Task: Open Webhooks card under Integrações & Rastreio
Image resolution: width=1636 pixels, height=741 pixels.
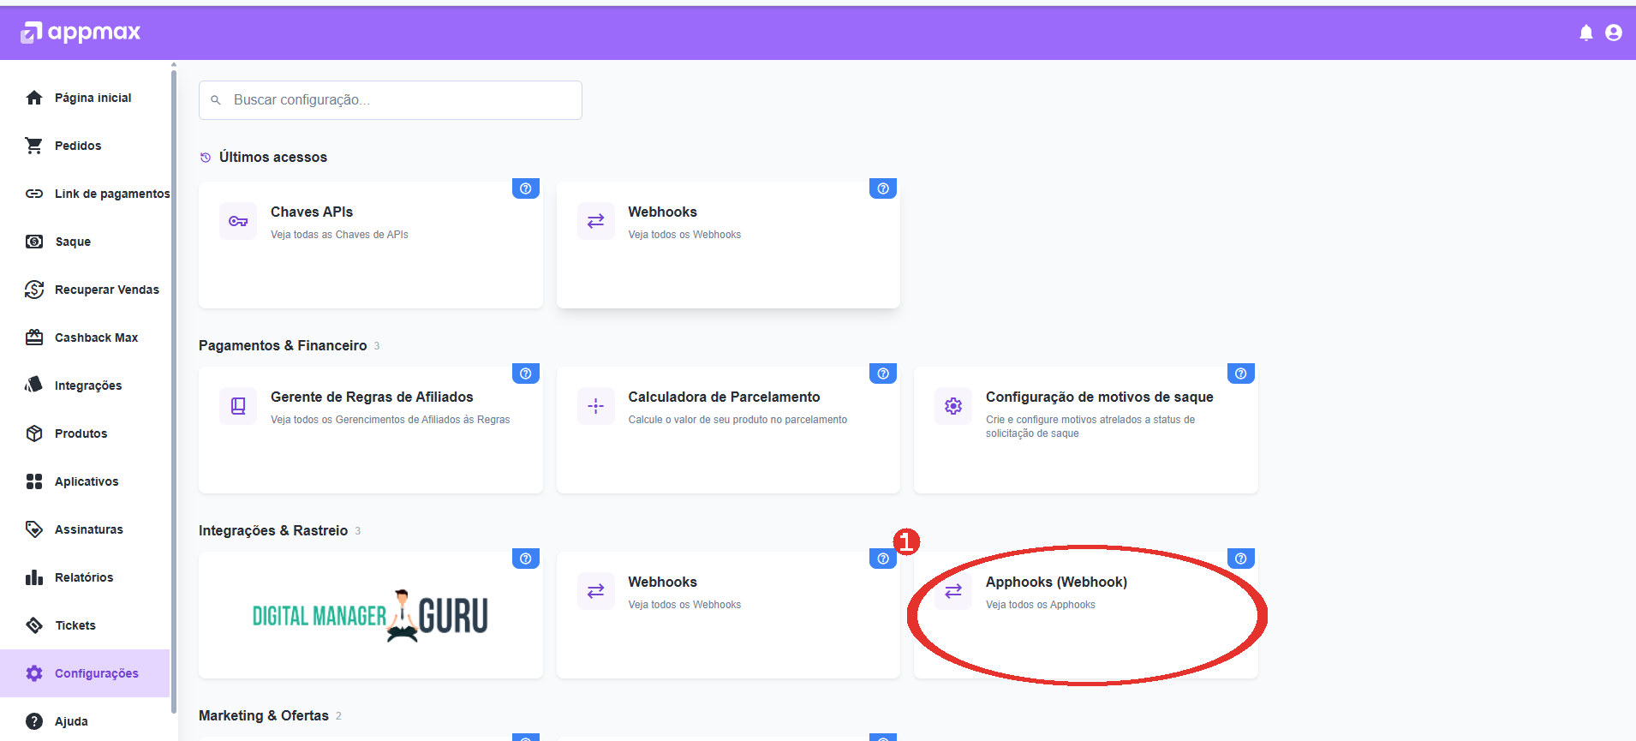Action: (728, 615)
